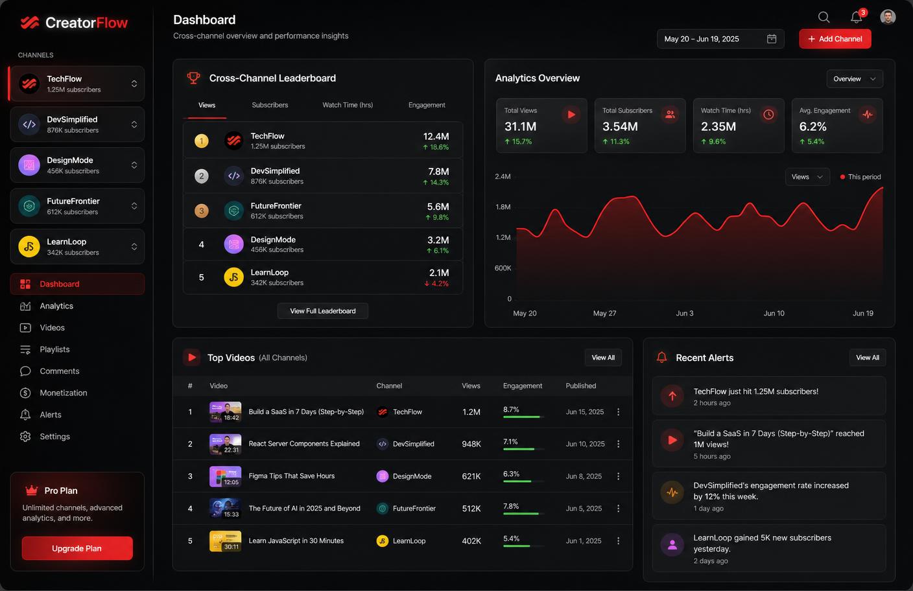Expand the DevSimplified channel switcher
913x591 pixels.
click(x=134, y=124)
